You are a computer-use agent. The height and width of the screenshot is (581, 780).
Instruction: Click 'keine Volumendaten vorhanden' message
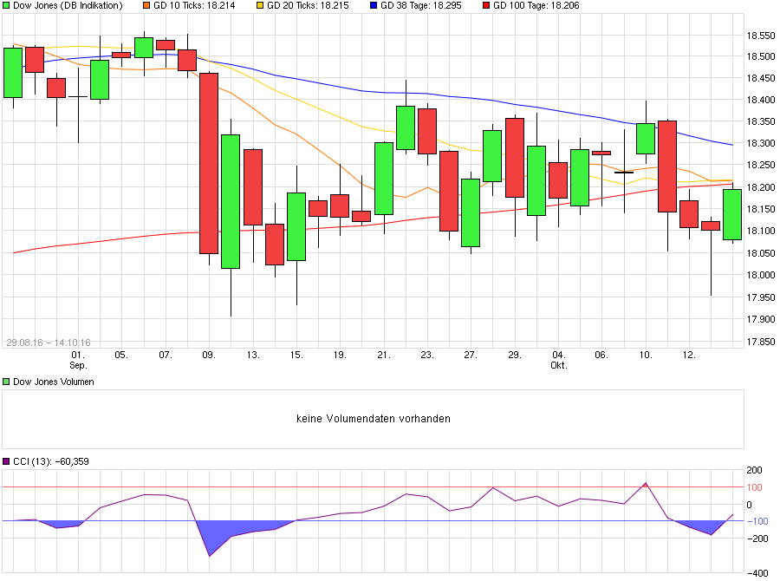click(x=373, y=419)
